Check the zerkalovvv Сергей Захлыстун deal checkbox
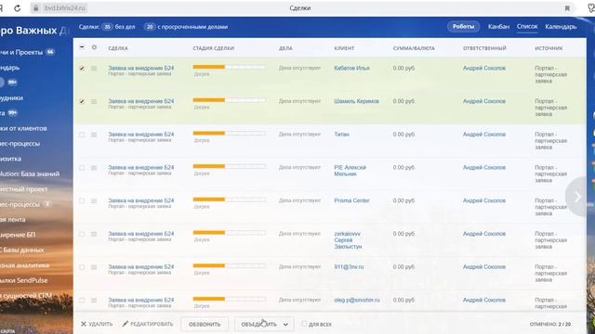Viewport: 595px width, 334px height. (x=82, y=234)
